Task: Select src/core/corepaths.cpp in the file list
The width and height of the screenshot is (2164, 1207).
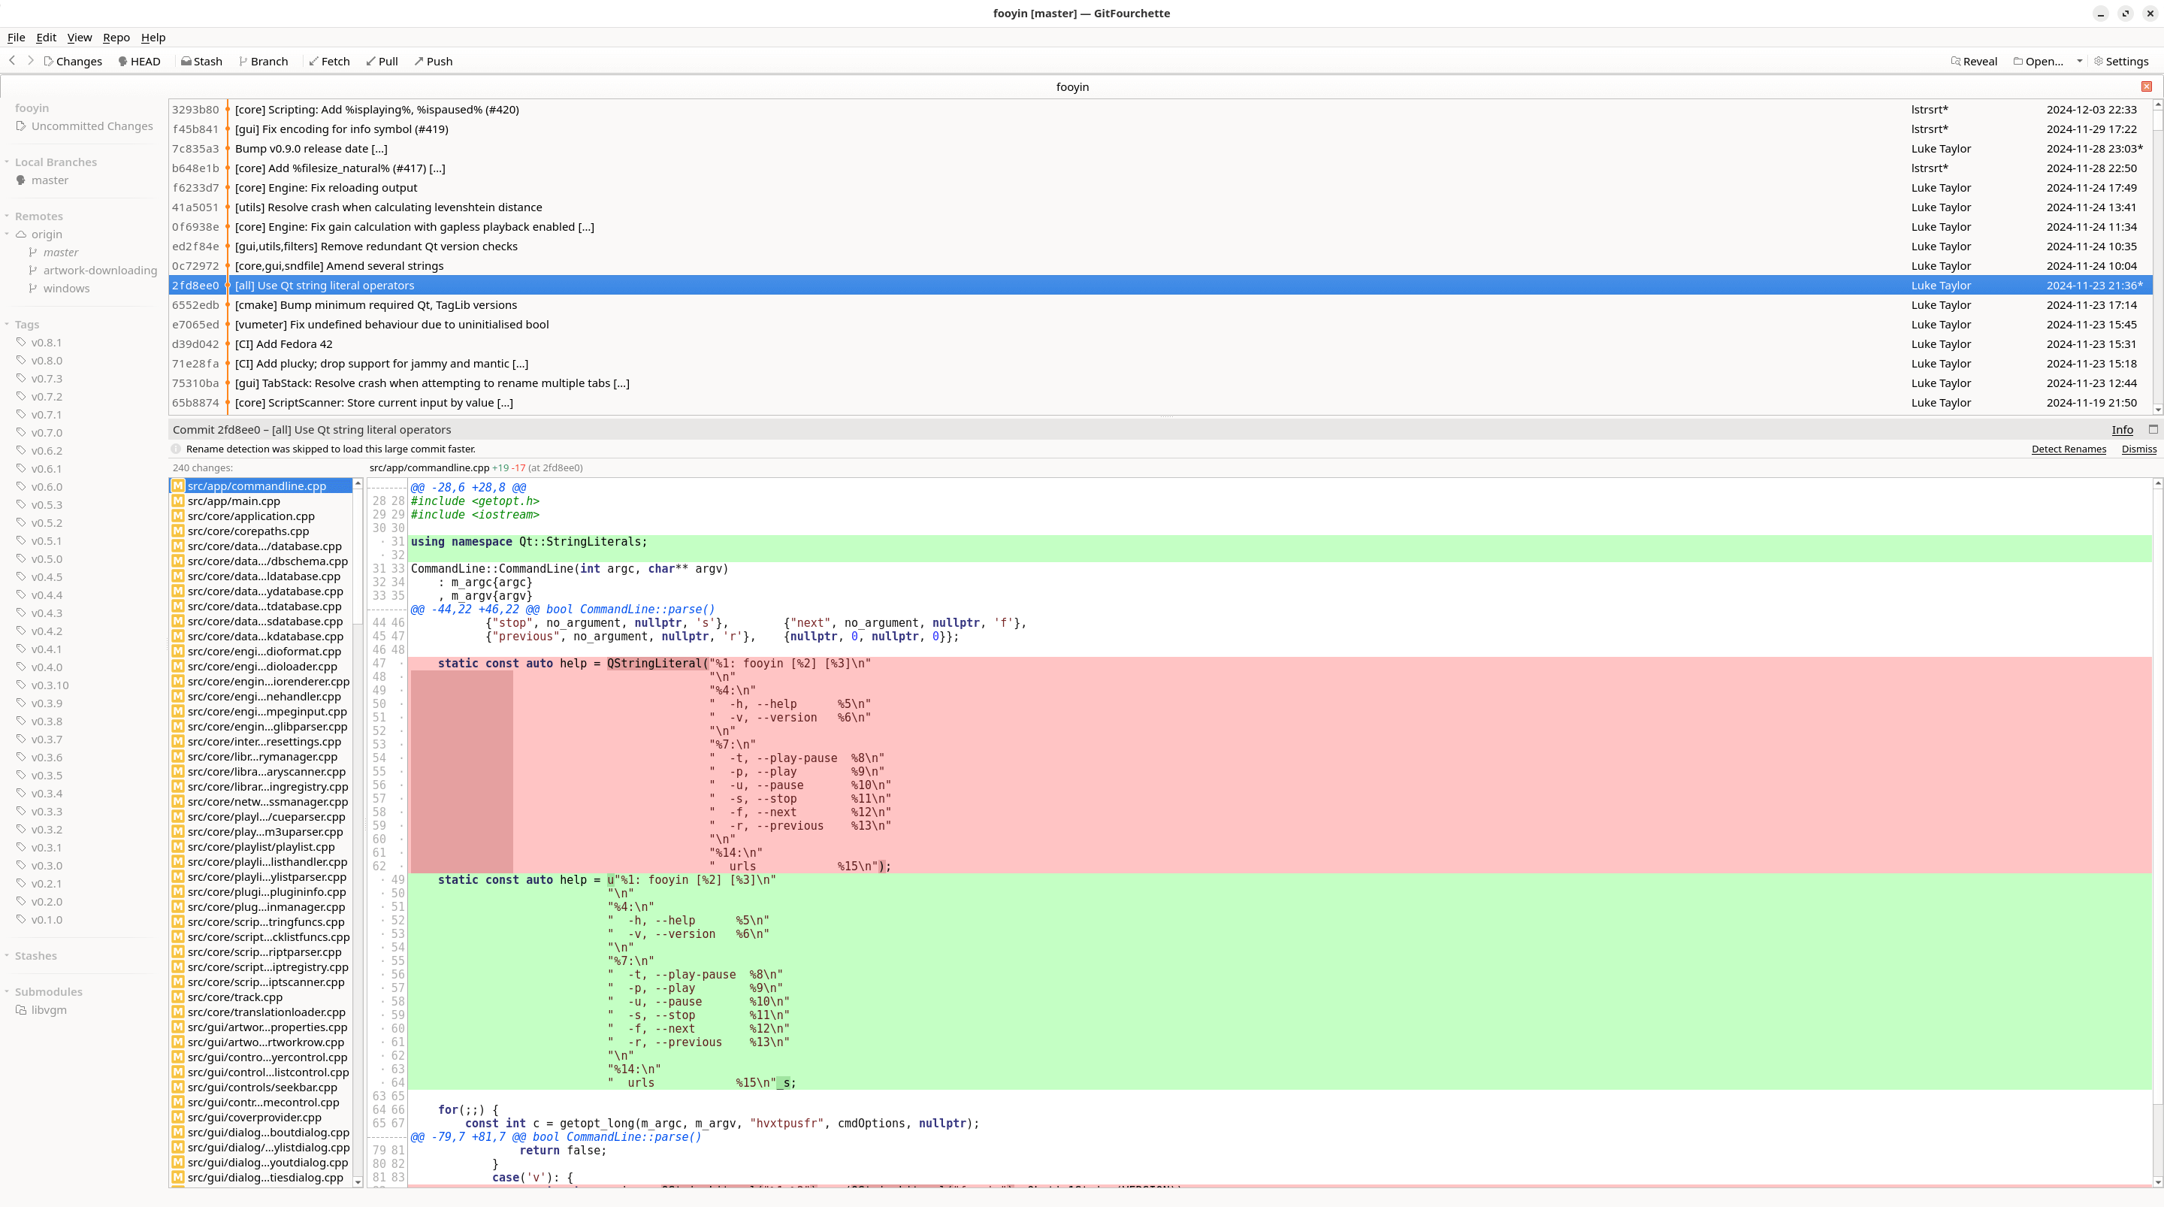Action: coord(261,531)
